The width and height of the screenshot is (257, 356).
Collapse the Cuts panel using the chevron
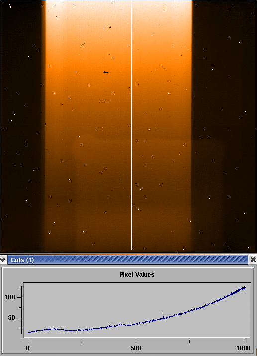3,260
